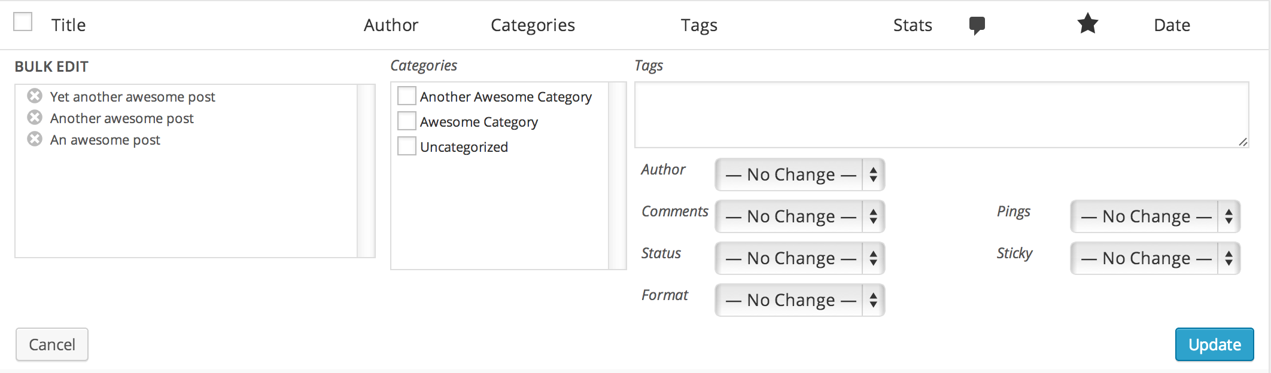Open the Format dropdown
This screenshot has width=1271, height=373.
799,300
